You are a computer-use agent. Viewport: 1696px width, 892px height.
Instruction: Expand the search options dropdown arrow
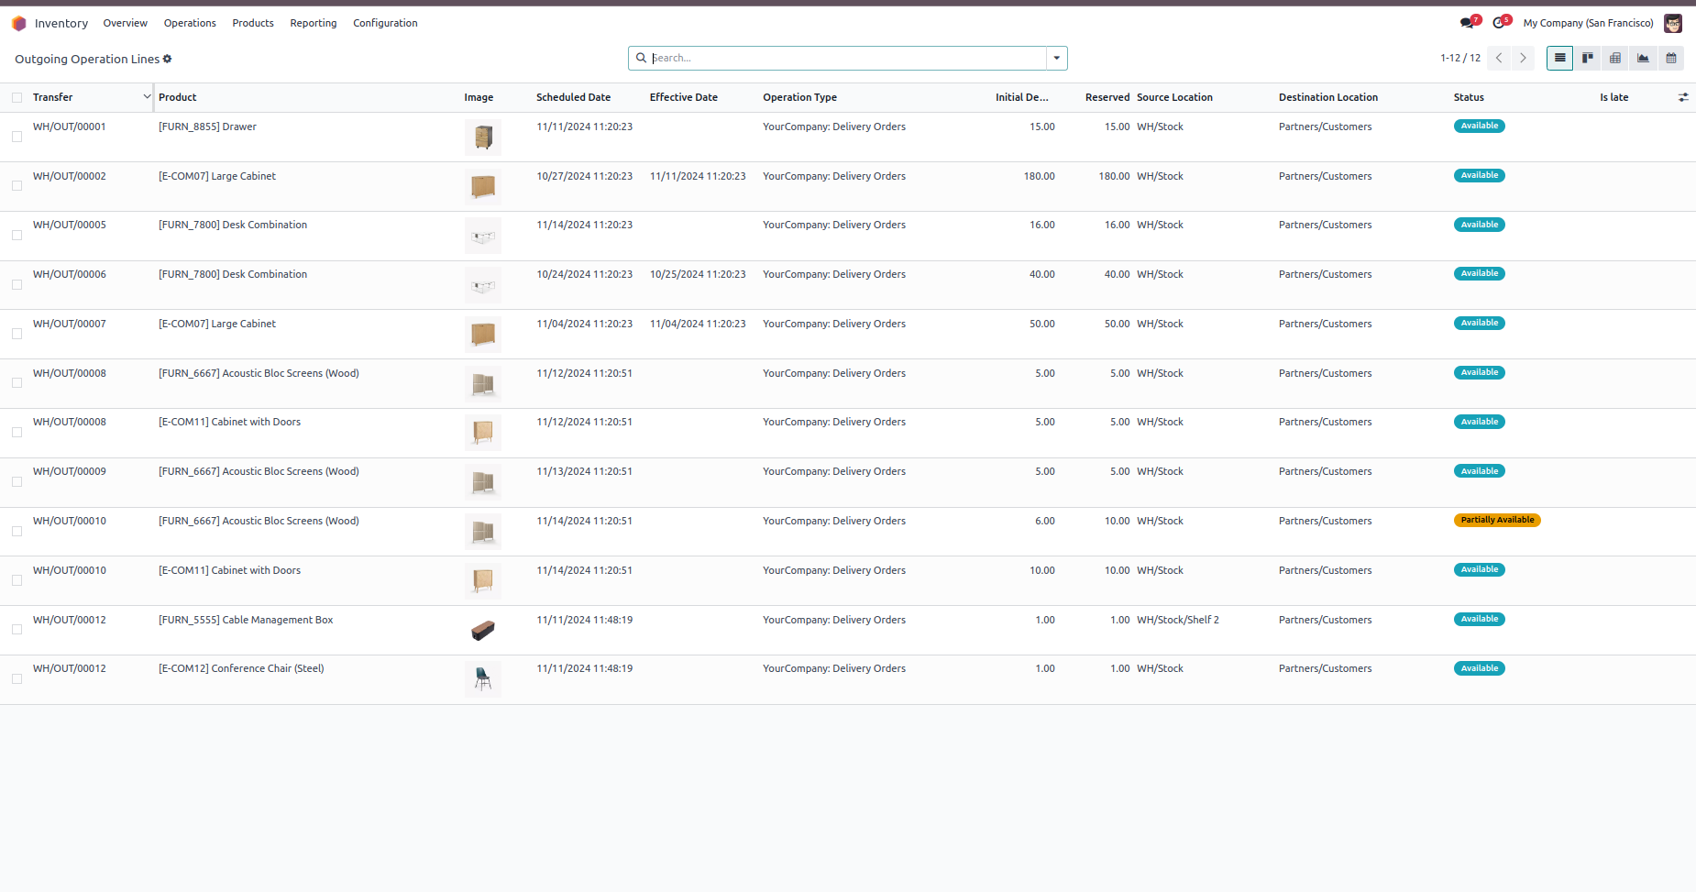tap(1057, 58)
